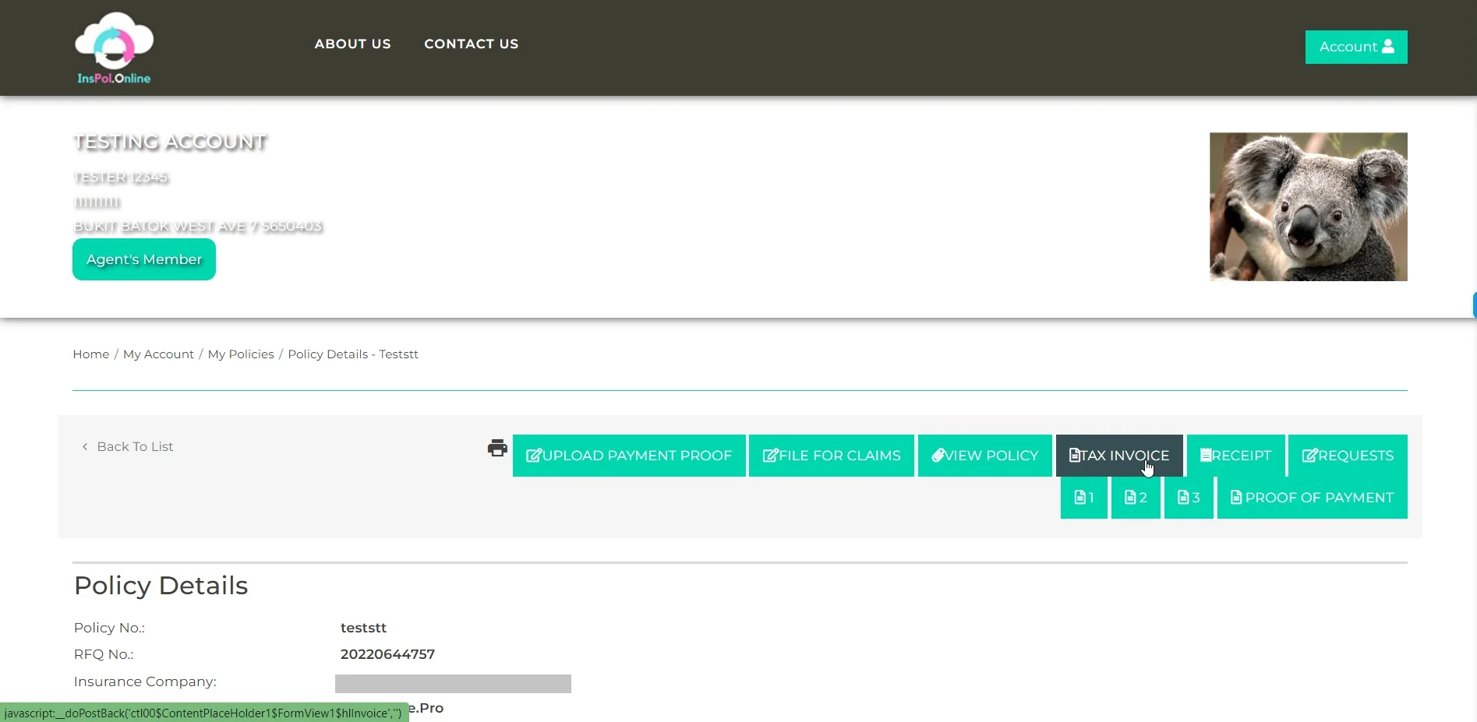Open document 2 file button

[1136, 498]
